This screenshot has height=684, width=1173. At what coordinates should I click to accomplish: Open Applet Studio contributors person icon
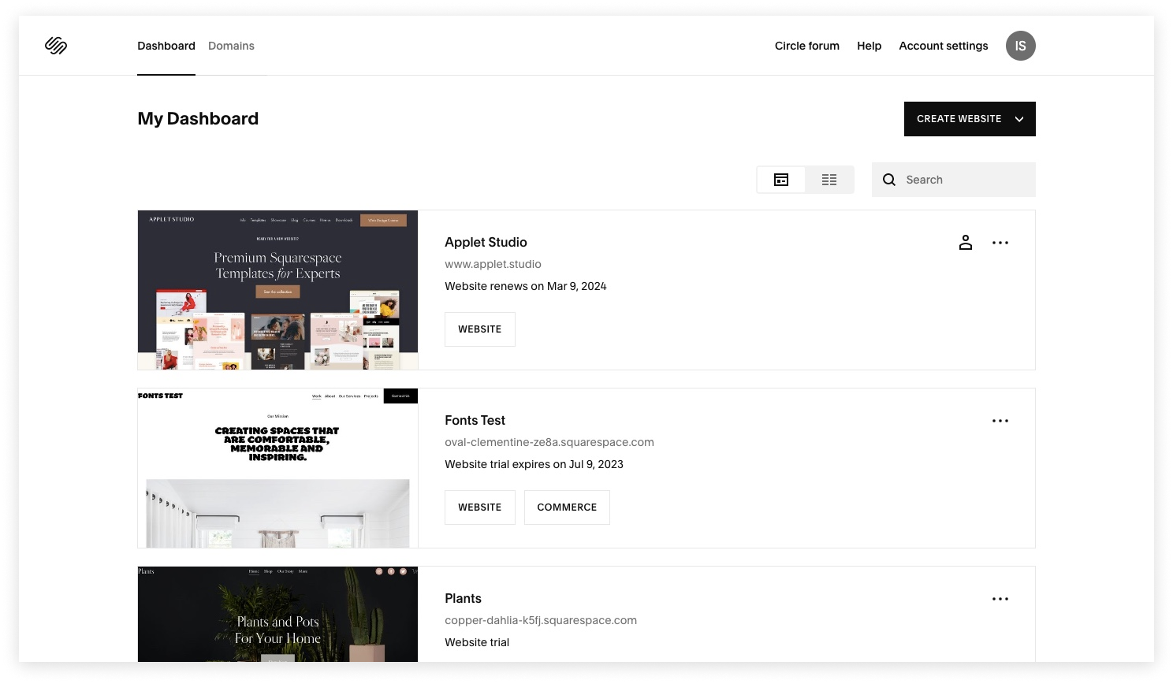click(x=966, y=243)
